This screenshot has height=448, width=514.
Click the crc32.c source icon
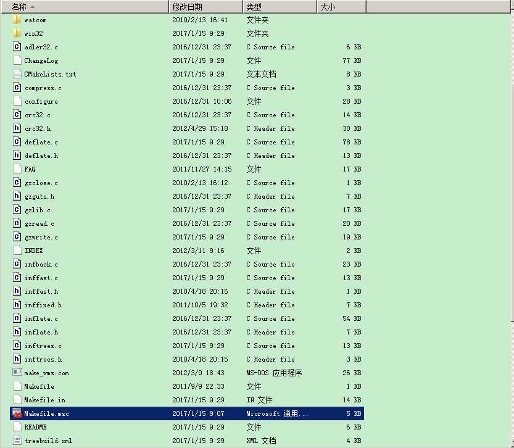[x=17, y=115]
